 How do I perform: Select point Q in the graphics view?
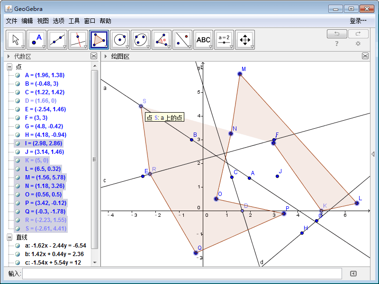point(196,253)
